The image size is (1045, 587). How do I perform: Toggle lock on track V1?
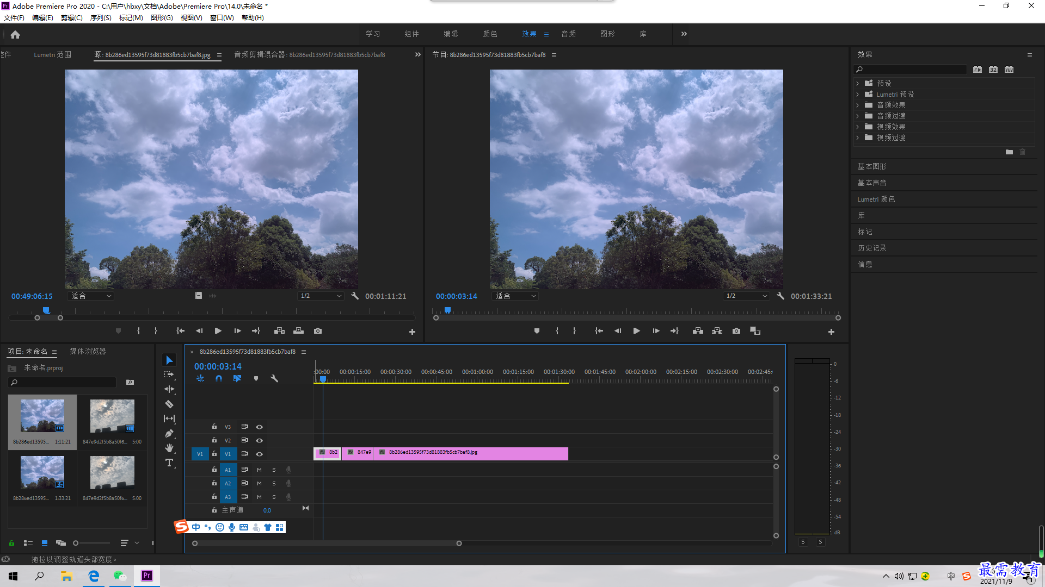pyautogui.click(x=214, y=453)
